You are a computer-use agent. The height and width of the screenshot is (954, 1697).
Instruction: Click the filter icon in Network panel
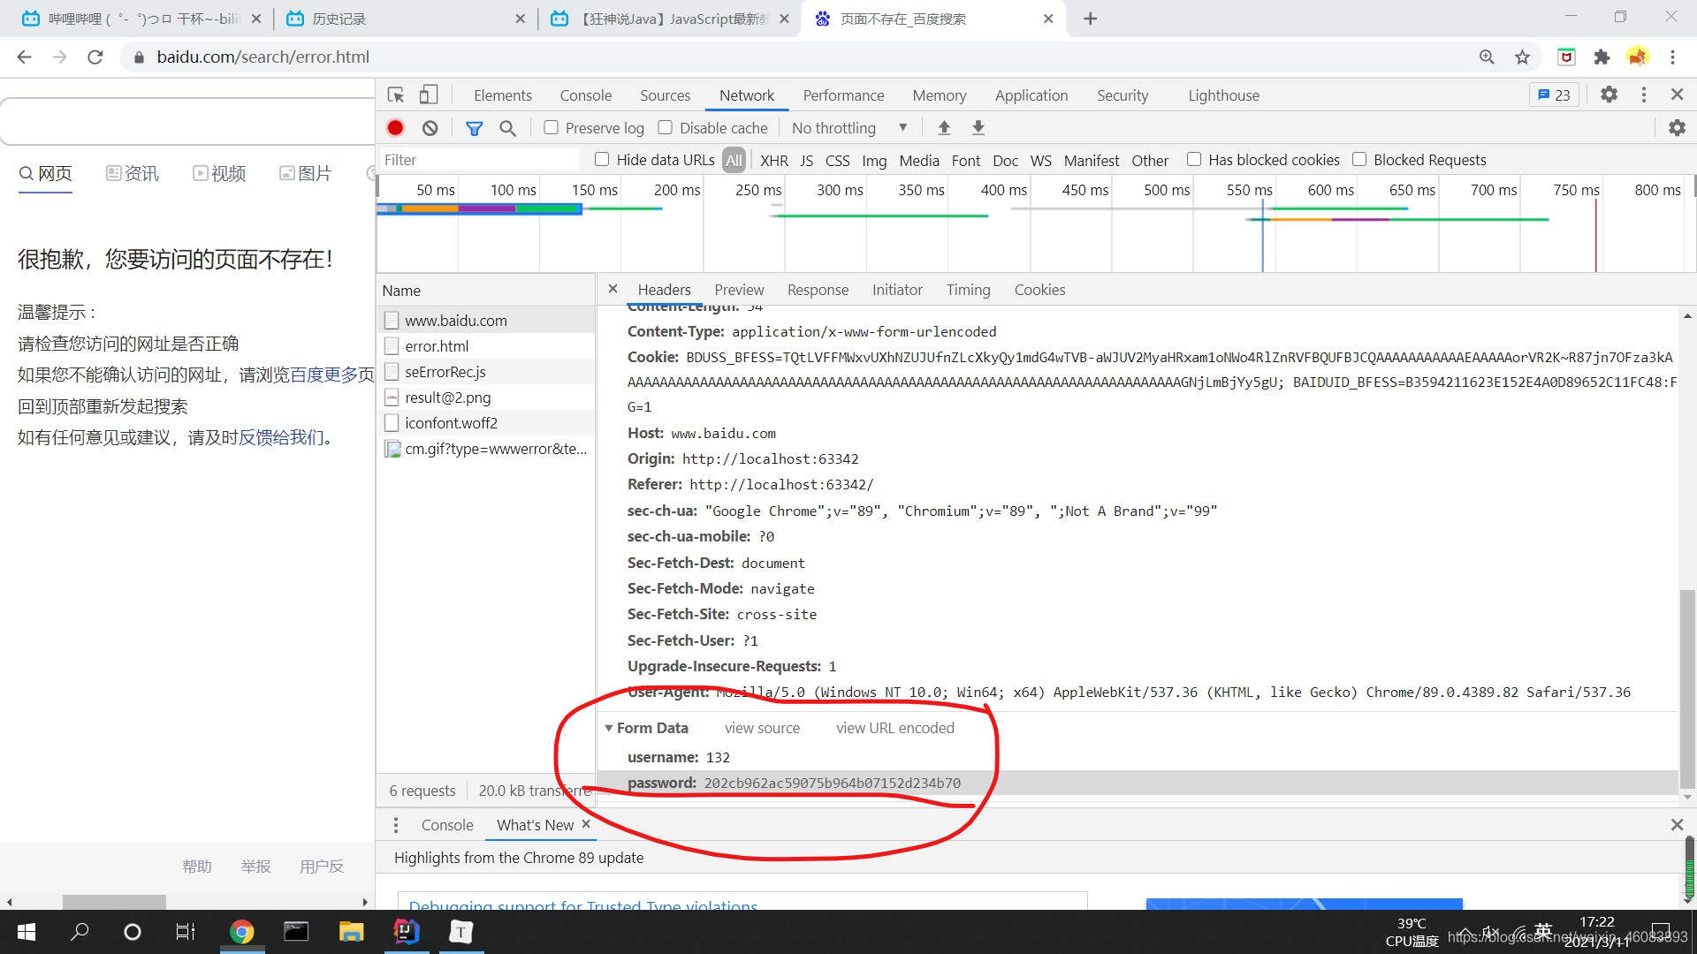pos(475,127)
